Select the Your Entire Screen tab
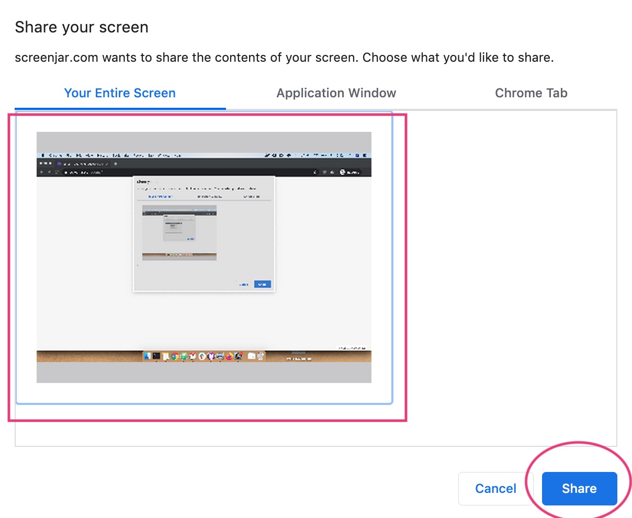The height and width of the screenshot is (518, 632). point(120,93)
